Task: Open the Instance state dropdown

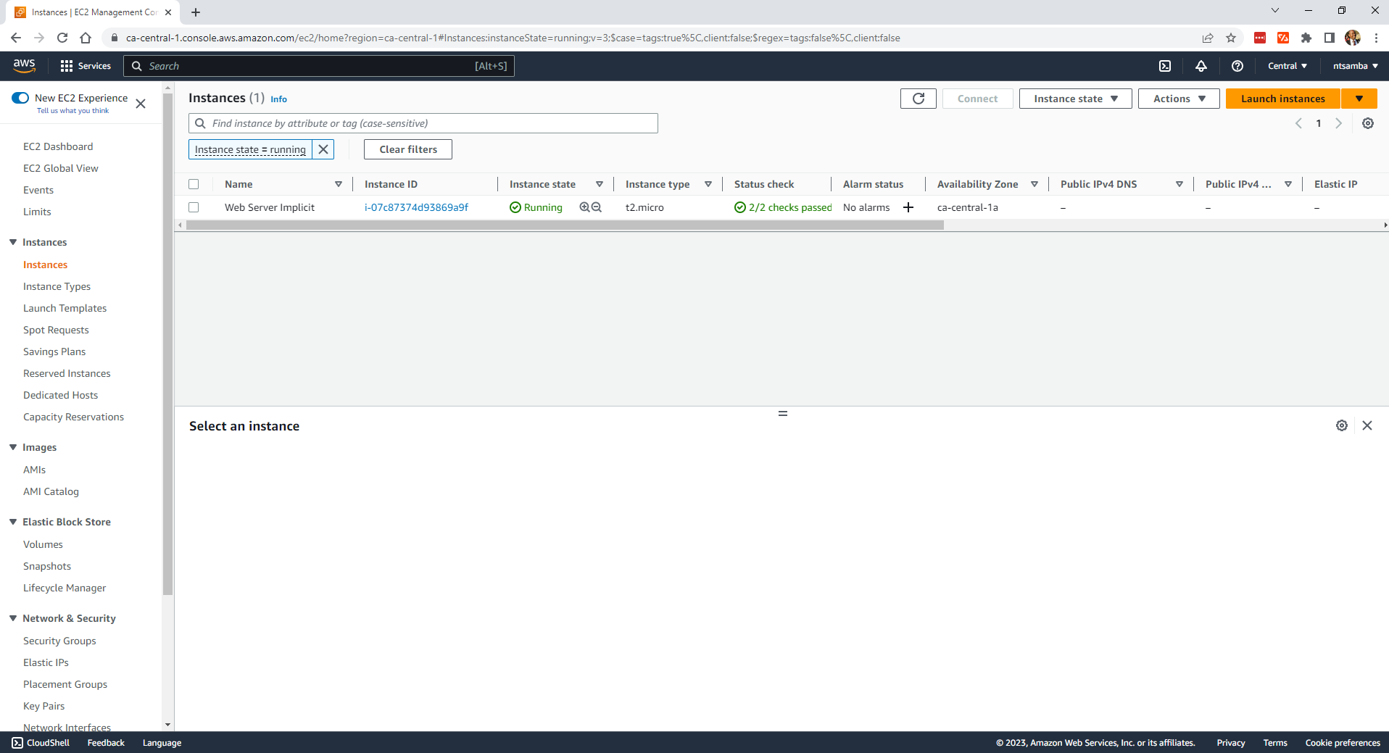Action: point(1075,99)
